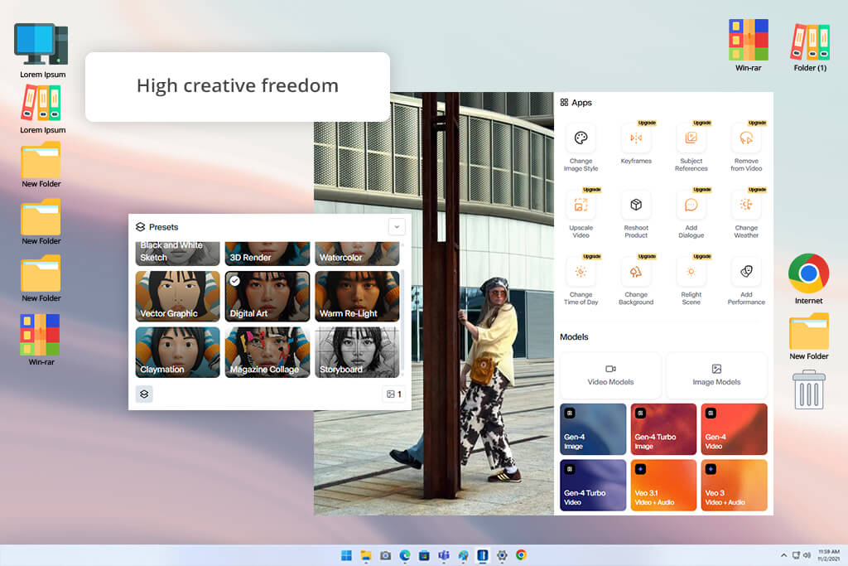Open the New Folder below the Internet shortcut
The image size is (848, 566).
[808, 336]
